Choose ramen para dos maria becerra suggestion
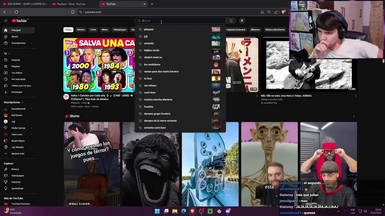This screenshot has width=385, height=216. (x=180, y=71)
